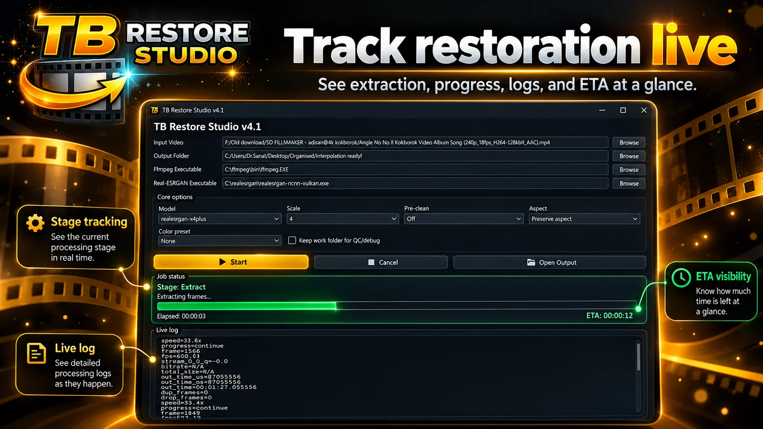Start the restoration job
This screenshot has width=763, height=429.
point(231,262)
